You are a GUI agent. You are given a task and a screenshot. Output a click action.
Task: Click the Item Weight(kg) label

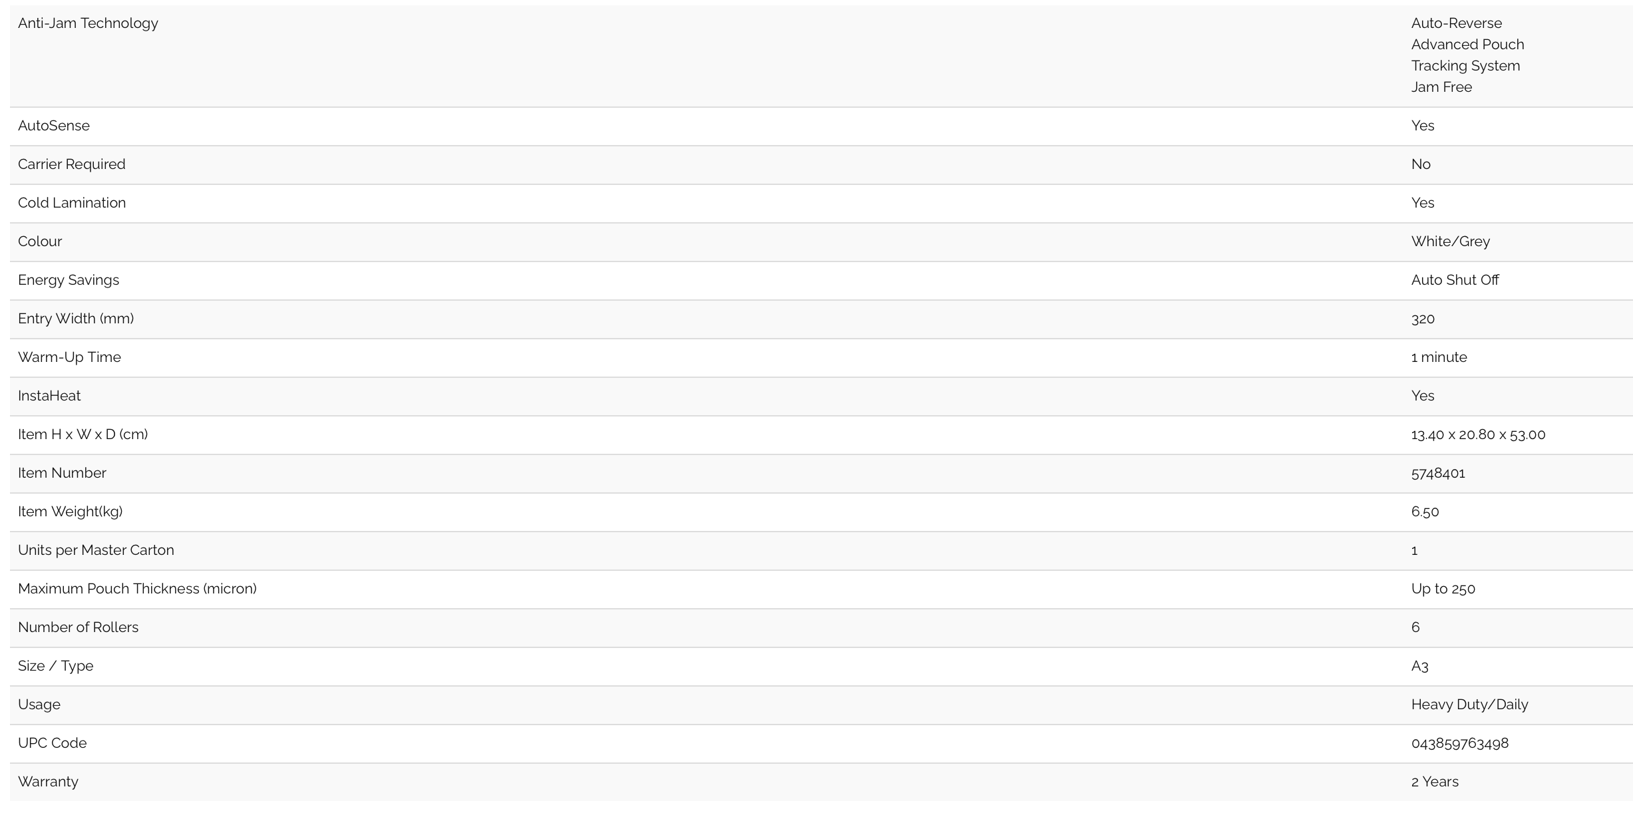click(x=70, y=512)
